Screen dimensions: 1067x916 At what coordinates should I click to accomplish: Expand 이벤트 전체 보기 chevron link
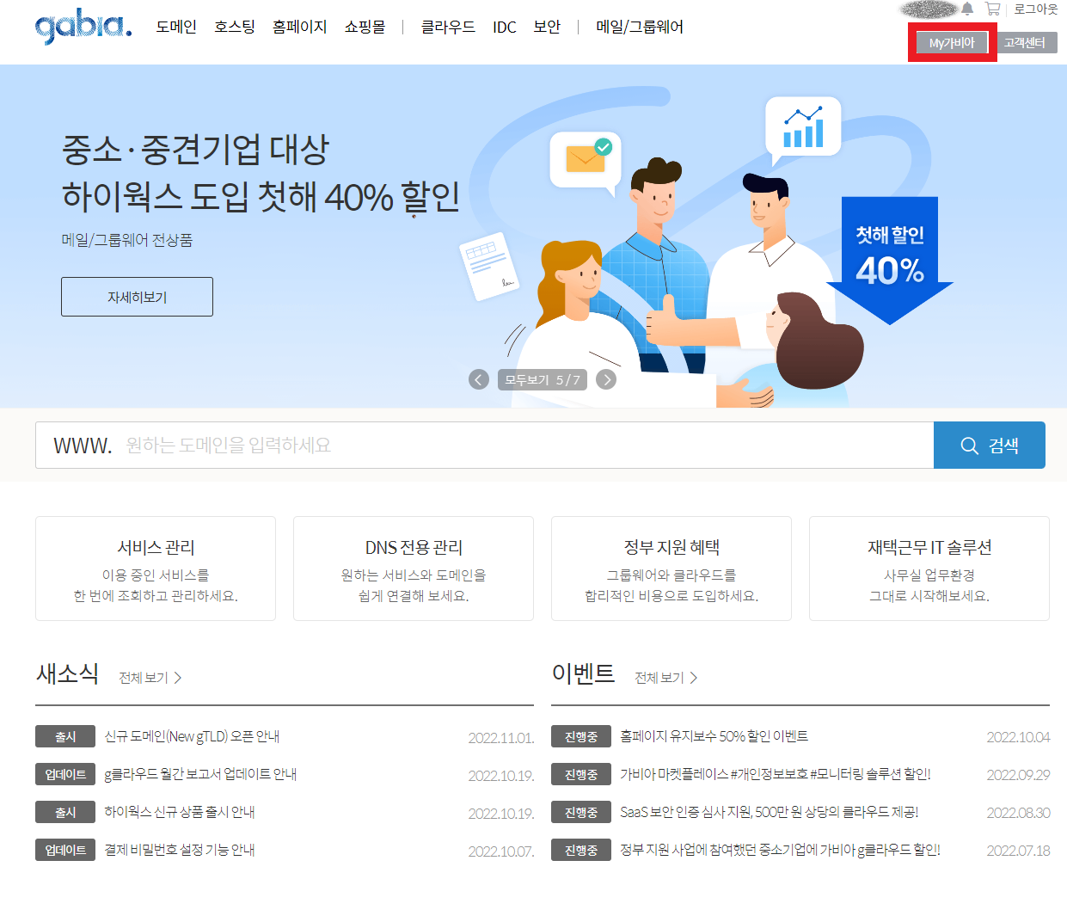pos(666,678)
